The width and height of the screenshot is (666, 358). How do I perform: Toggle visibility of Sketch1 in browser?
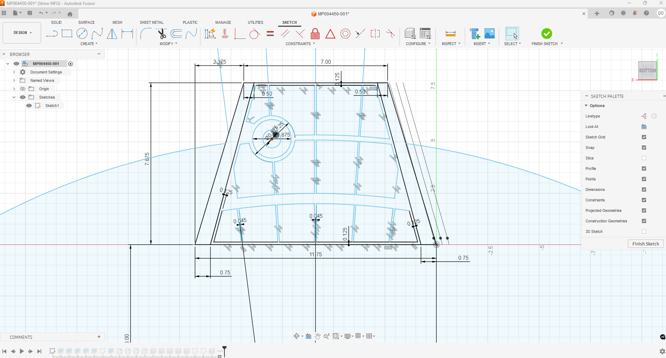coord(29,105)
